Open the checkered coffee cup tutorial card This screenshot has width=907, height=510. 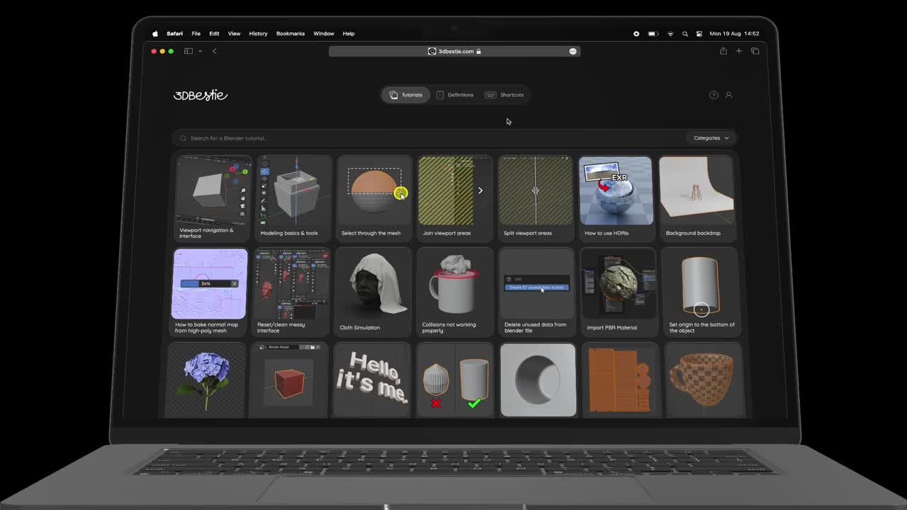tap(704, 380)
